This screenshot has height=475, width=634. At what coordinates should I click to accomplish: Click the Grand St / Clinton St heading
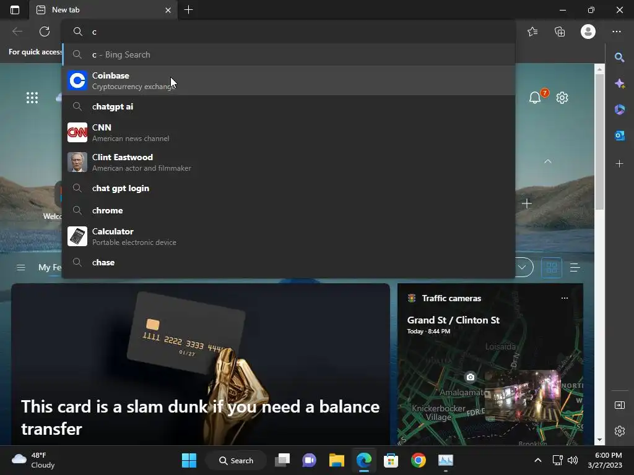(453, 320)
